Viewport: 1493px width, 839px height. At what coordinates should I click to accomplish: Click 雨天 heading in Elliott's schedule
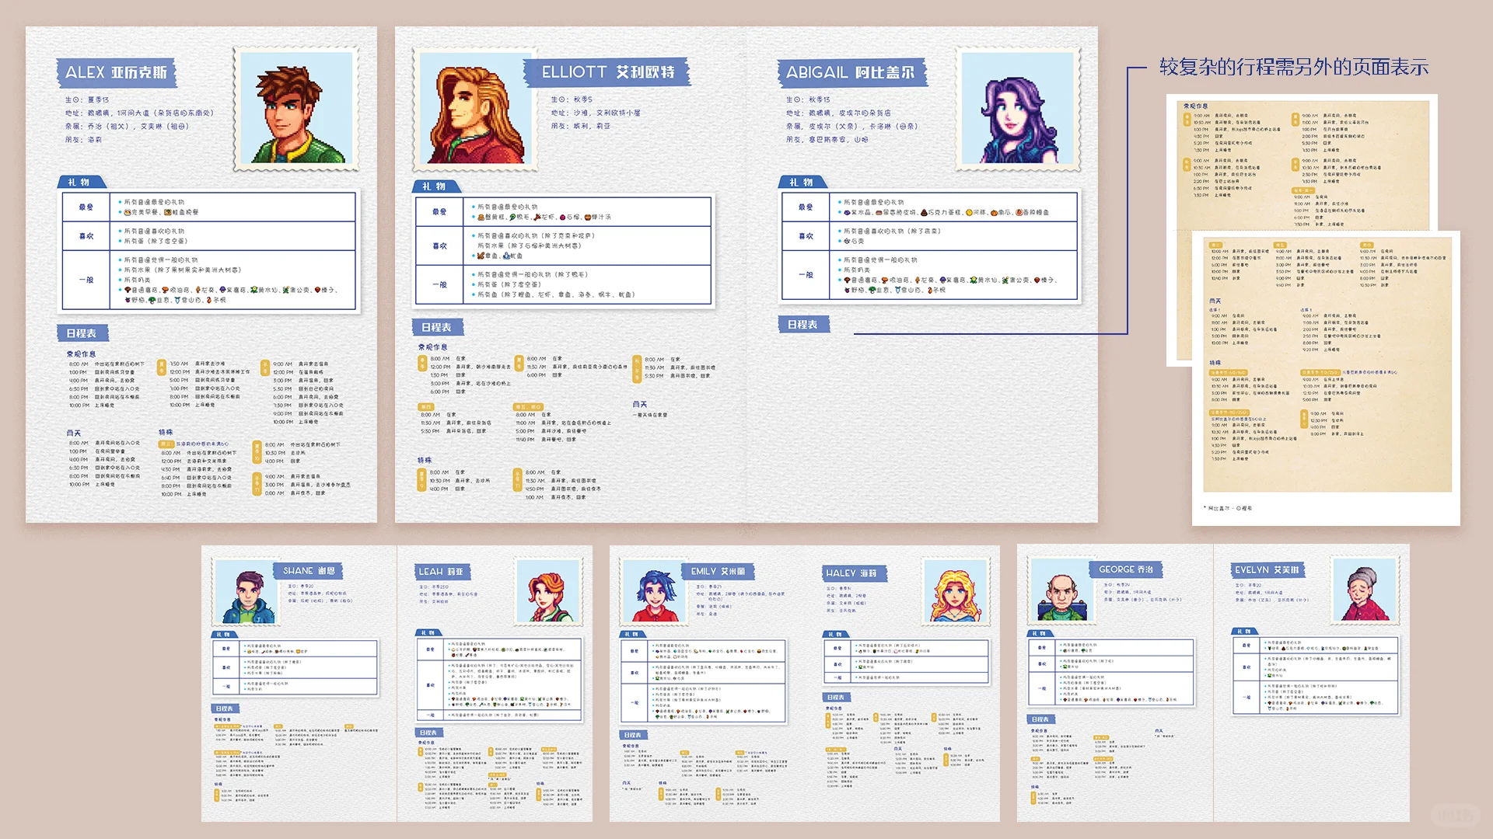pyautogui.click(x=640, y=404)
